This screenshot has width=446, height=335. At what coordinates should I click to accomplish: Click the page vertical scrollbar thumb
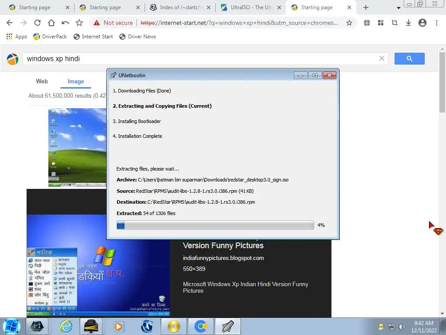tap(442, 82)
